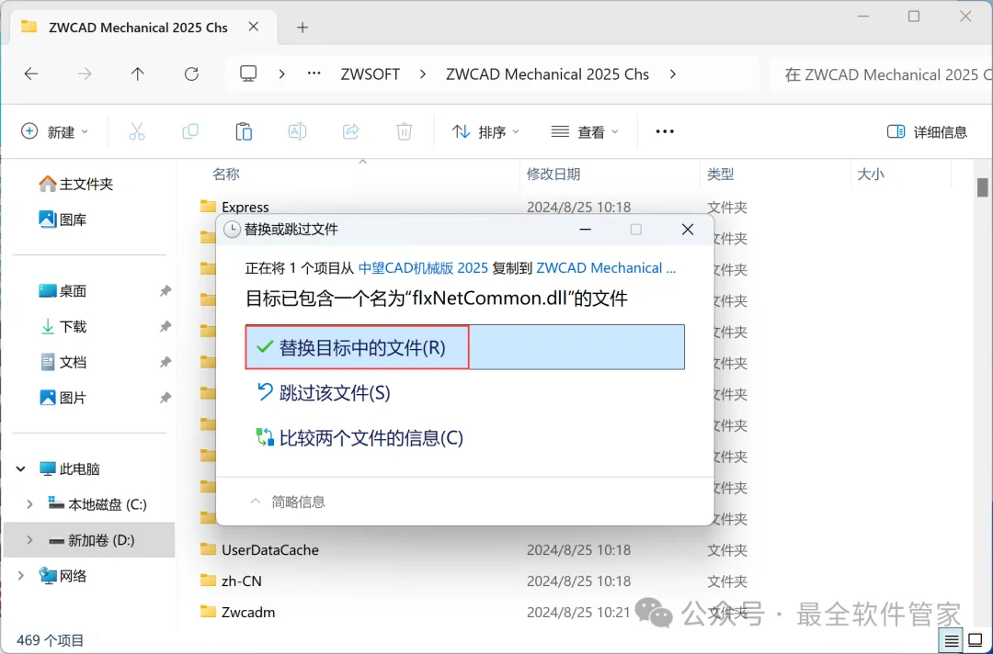This screenshot has height=654, width=993.
Task: Unpin 桌面 via its pin icon
Action: click(165, 291)
